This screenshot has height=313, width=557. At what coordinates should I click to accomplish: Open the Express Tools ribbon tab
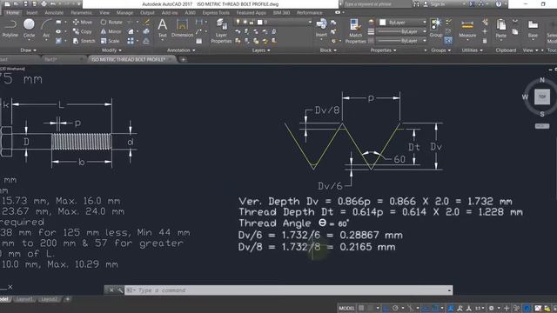216,13
